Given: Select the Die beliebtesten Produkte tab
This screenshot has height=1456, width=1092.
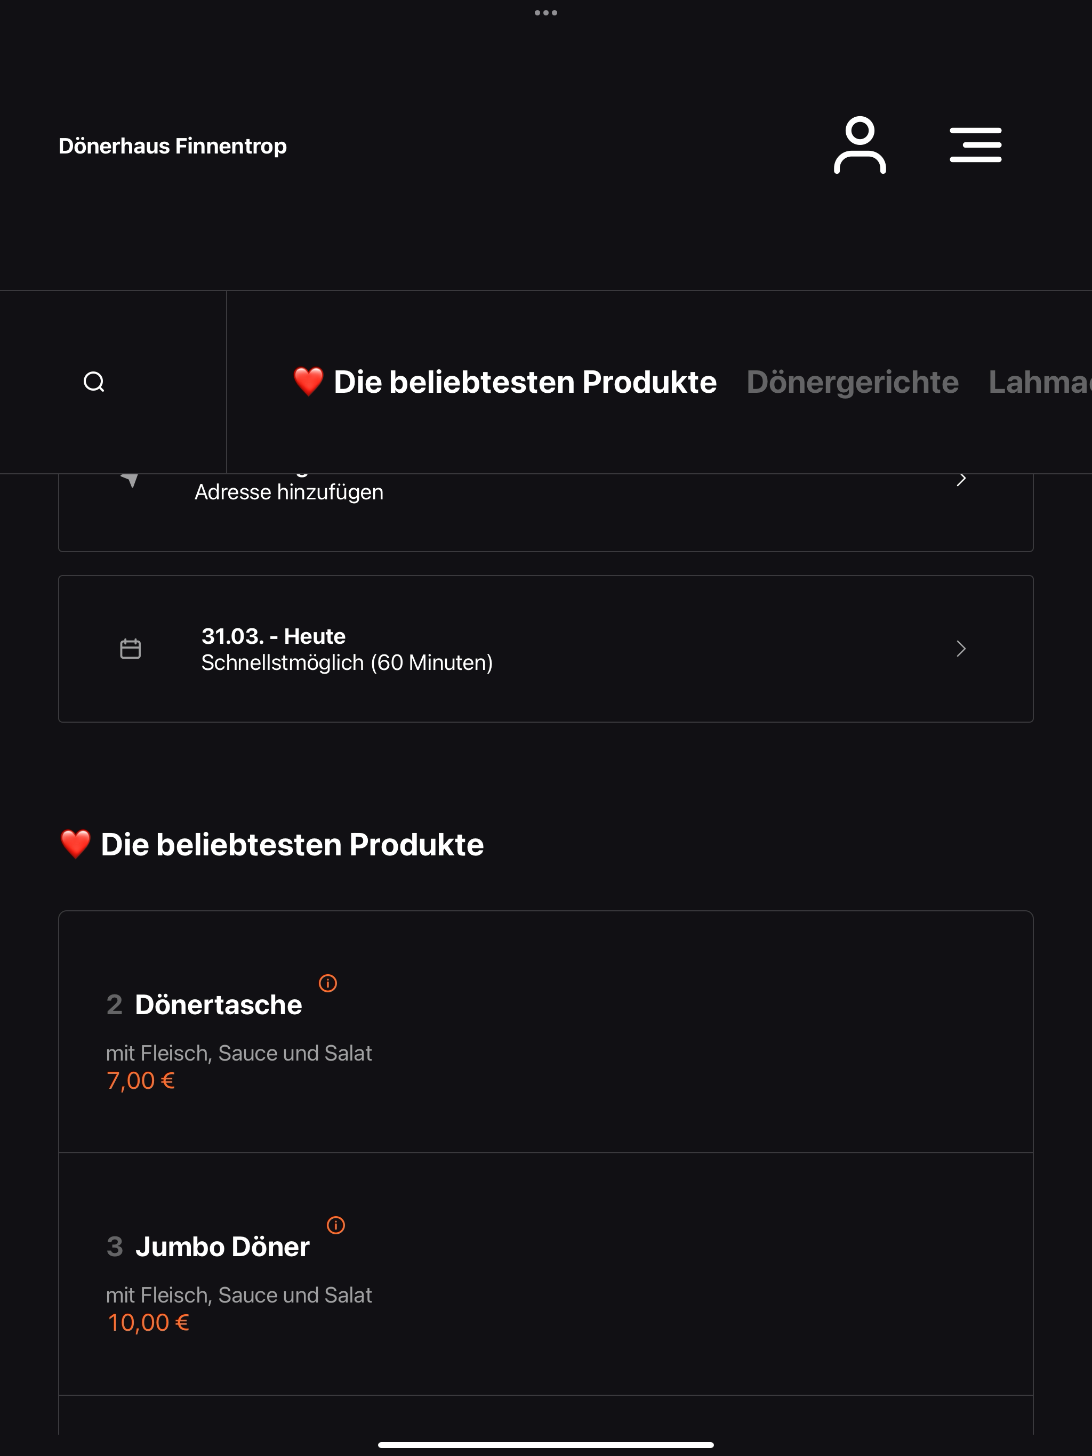Looking at the screenshot, I should tap(505, 382).
